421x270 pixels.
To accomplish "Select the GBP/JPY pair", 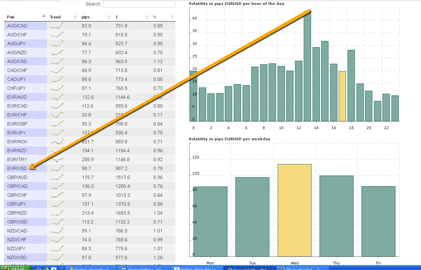I will click(x=17, y=204).
